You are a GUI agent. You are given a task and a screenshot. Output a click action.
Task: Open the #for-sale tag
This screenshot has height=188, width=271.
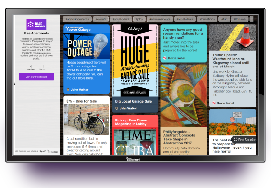(x=240, y=19)
